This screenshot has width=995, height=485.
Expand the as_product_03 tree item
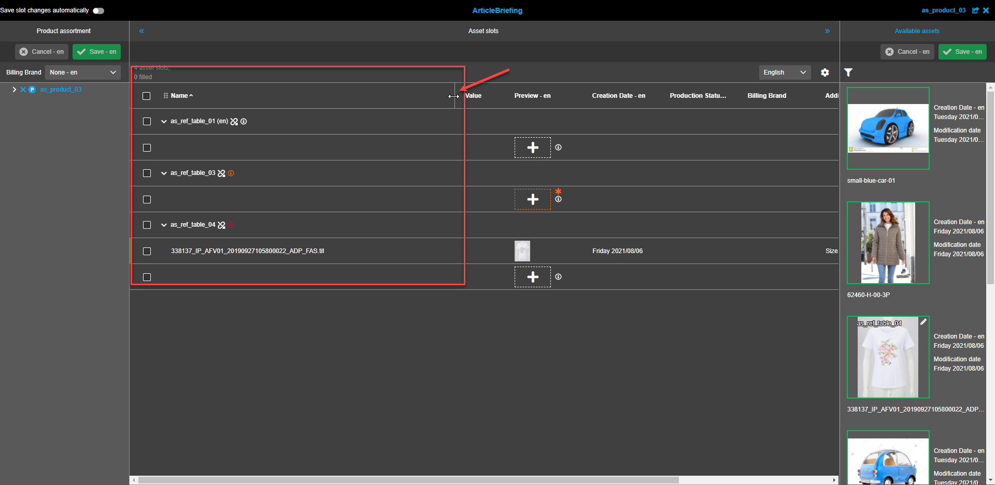click(14, 89)
